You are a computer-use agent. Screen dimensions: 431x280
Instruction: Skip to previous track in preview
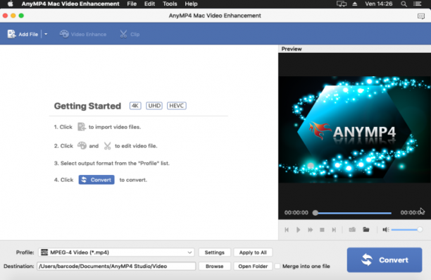tap(287, 230)
